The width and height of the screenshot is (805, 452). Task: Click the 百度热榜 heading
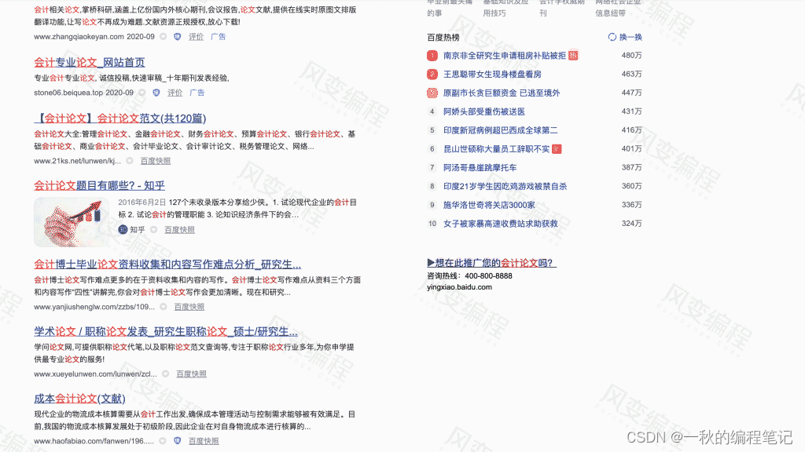coord(443,38)
